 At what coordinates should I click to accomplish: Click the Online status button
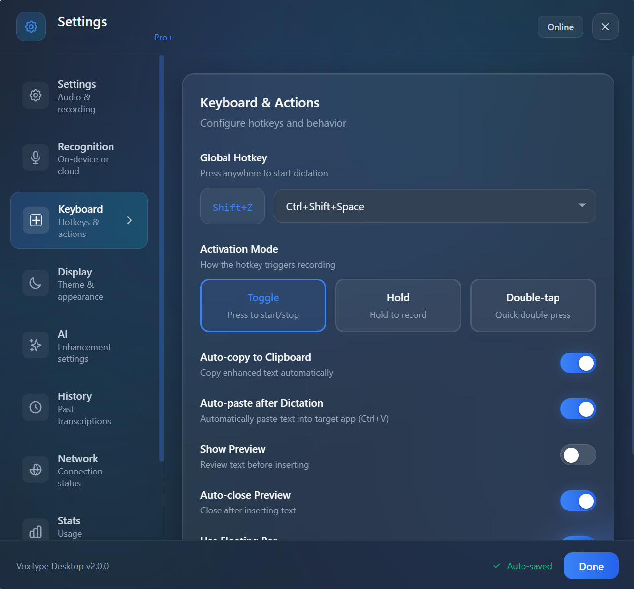[x=560, y=27]
